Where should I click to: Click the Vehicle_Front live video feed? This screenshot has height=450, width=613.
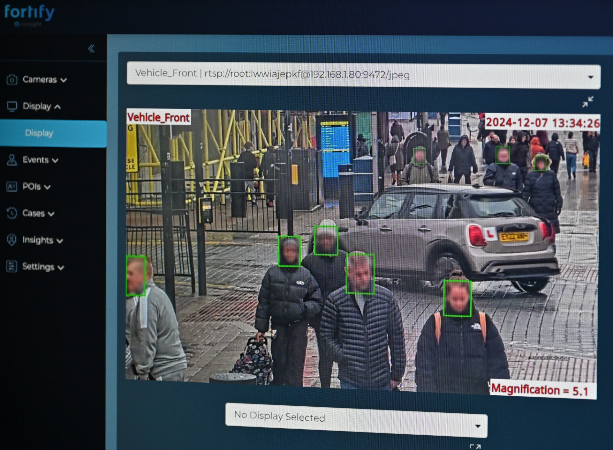pos(362,252)
